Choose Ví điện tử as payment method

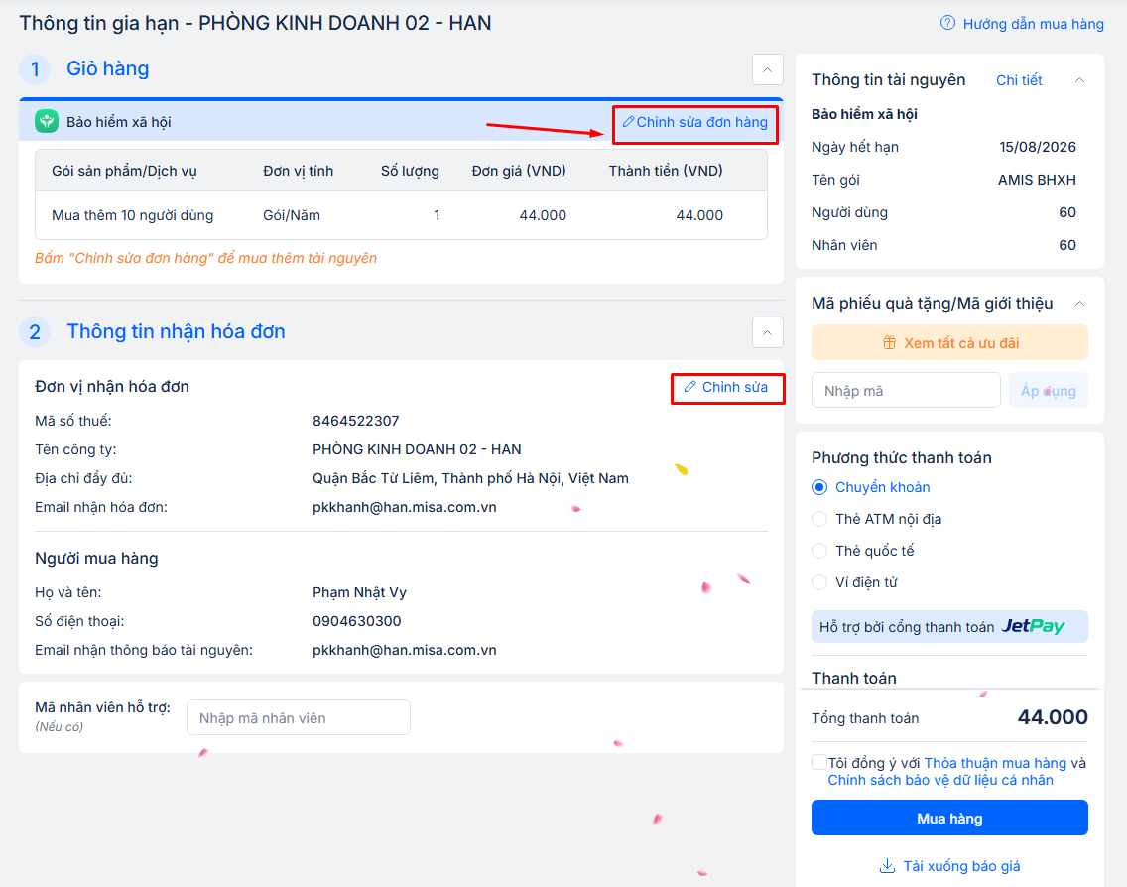(819, 582)
